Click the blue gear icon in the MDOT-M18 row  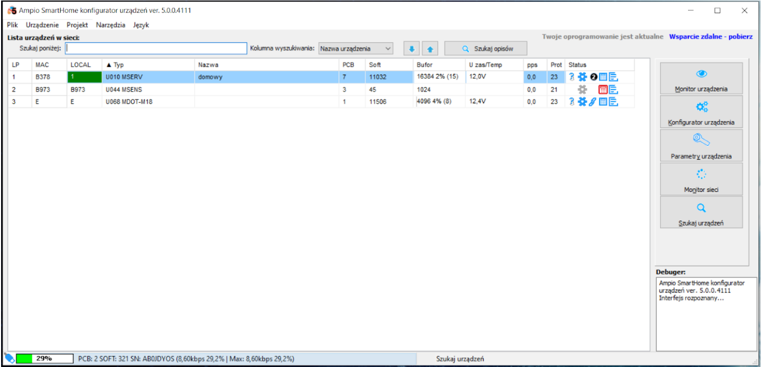[x=582, y=101]
